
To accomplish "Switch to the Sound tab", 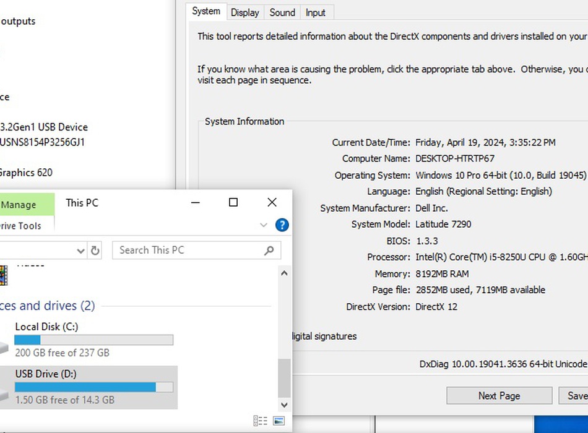I will (282, 12).
